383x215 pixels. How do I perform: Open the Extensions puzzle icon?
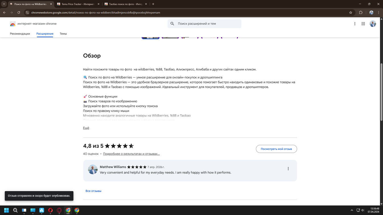pos(361,13)
